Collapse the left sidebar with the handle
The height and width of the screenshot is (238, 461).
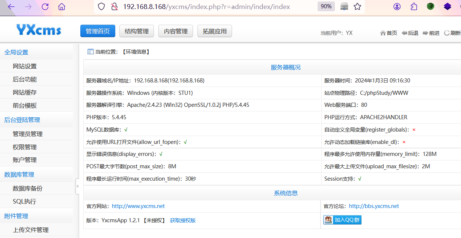[77, 186]
